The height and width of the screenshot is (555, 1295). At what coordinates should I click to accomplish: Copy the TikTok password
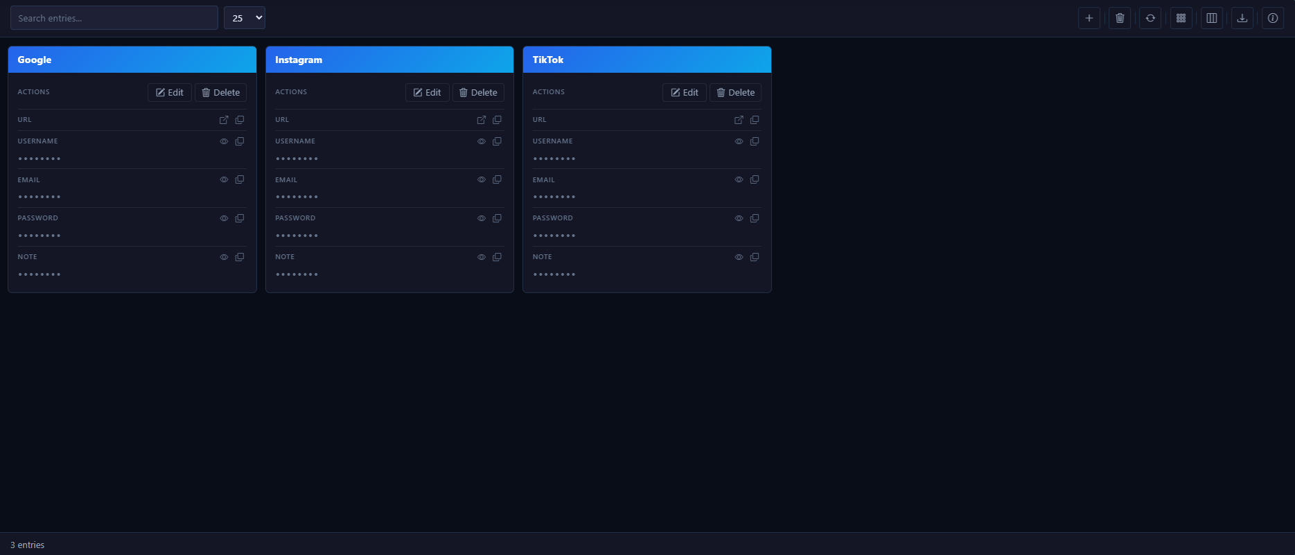pyautogui.click(x=755, y=218)
